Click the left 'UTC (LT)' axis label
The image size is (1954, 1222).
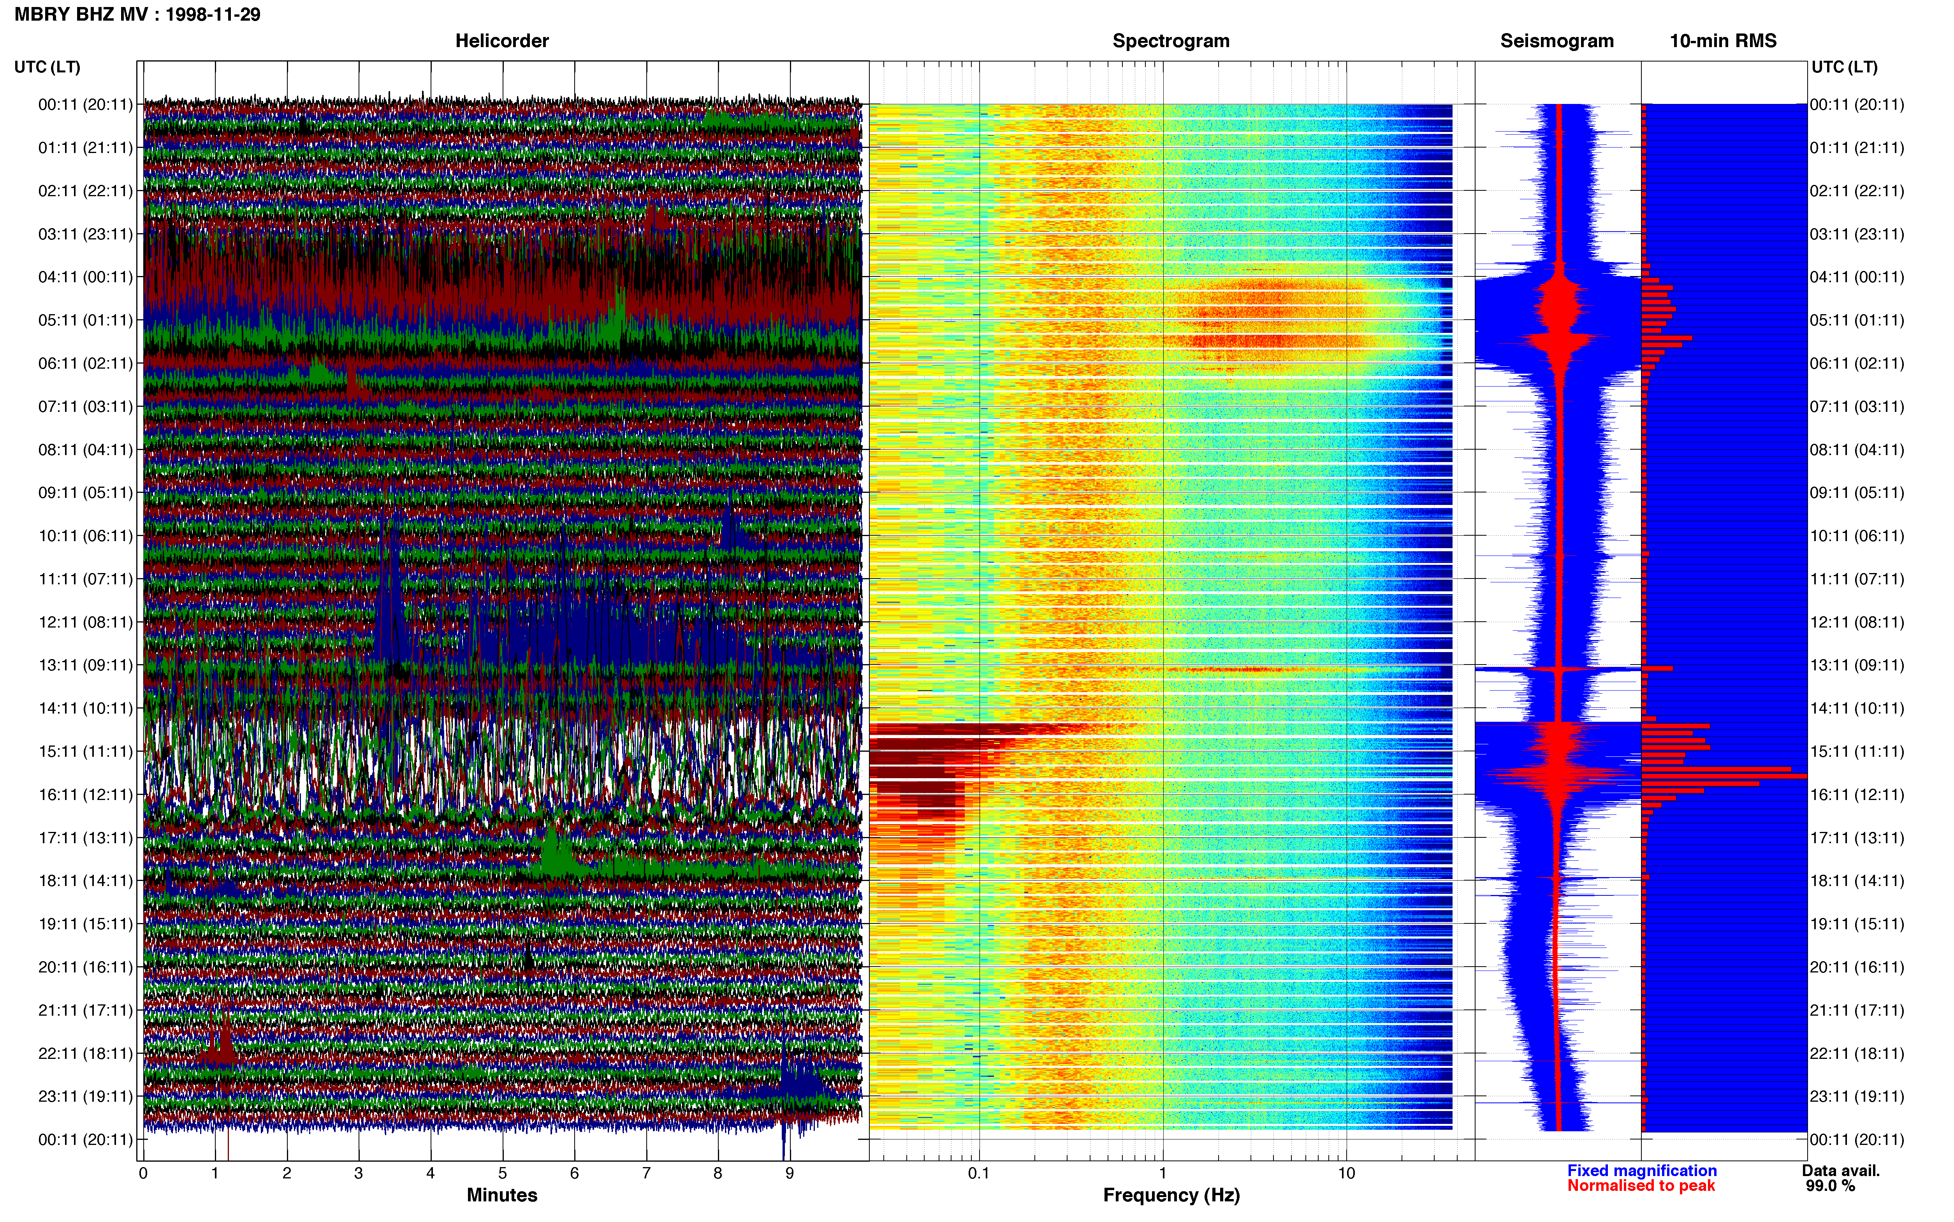(x=47, y=67)
